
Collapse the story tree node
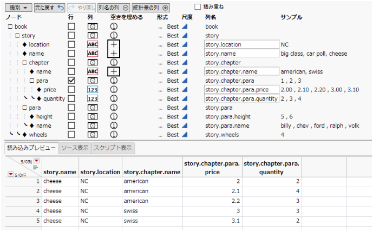(17, 36)
